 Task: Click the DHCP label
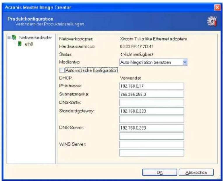pyautogui.click(x=66, y=78)
